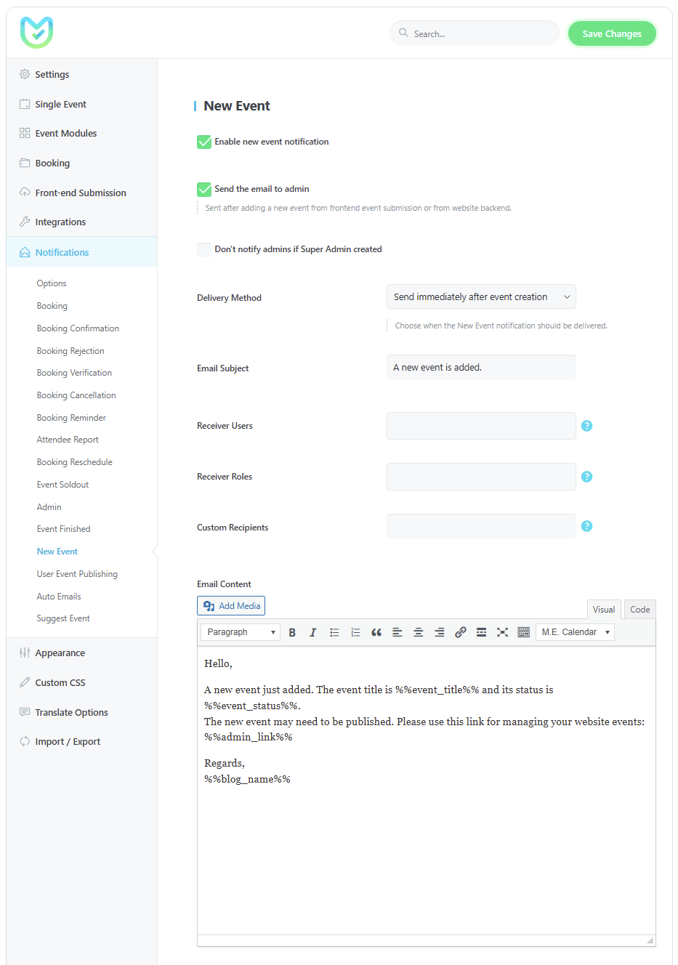This screenshot has height=965, width=678.
Task: Insert a blockquote into email content
Action: tap(376, 632)
